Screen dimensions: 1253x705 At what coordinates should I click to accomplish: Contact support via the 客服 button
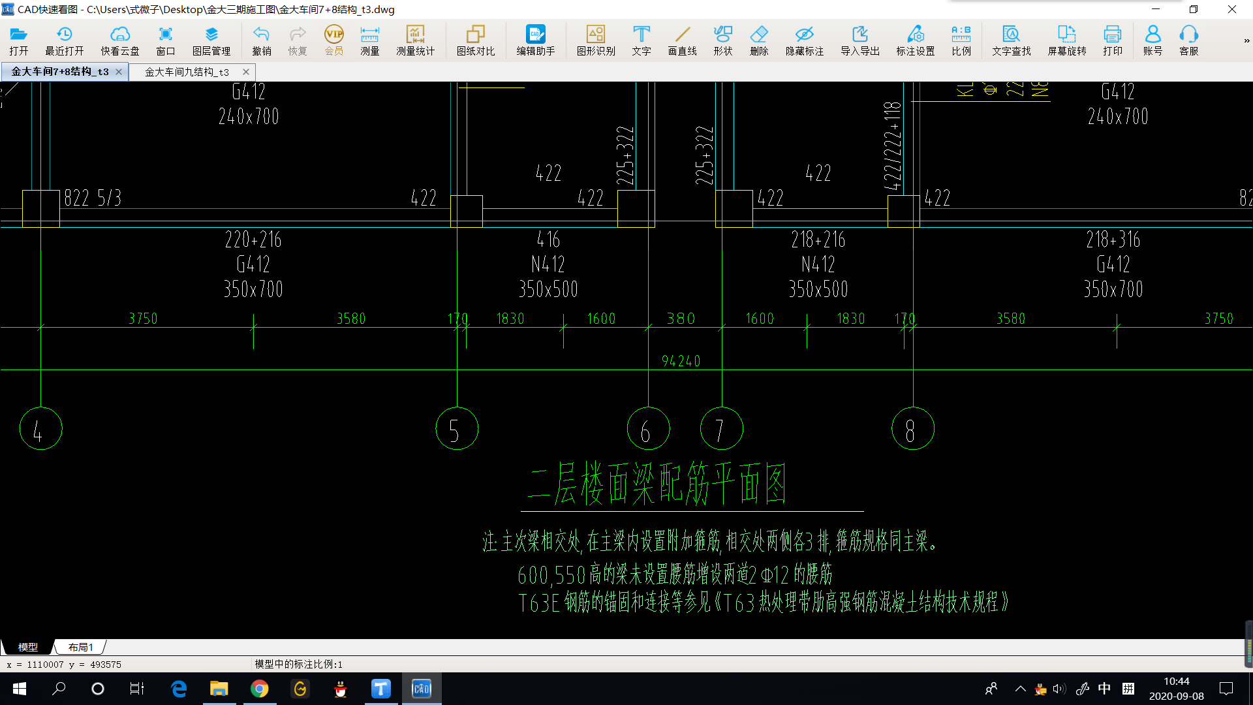[1189, 39]
